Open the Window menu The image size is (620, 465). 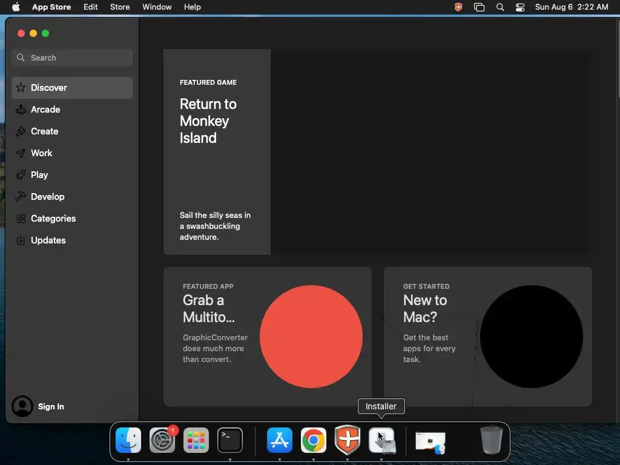pos(157,7)
